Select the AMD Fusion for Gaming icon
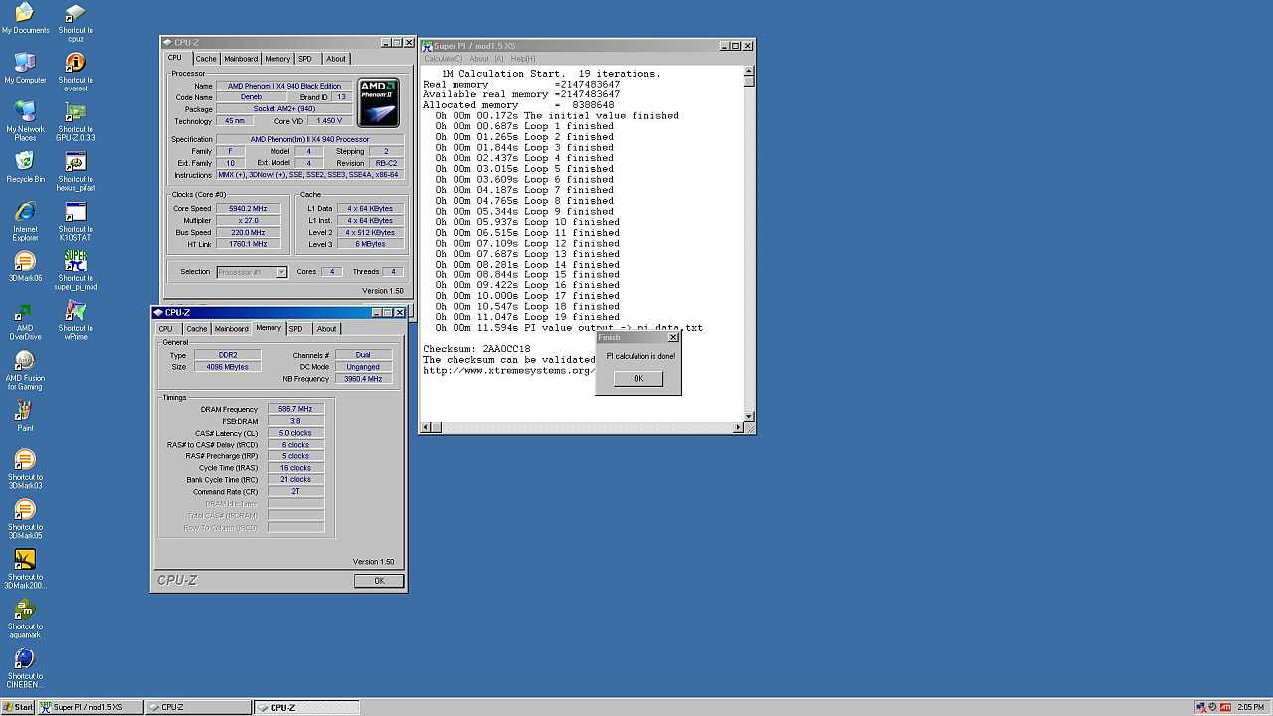 point(25,370)
